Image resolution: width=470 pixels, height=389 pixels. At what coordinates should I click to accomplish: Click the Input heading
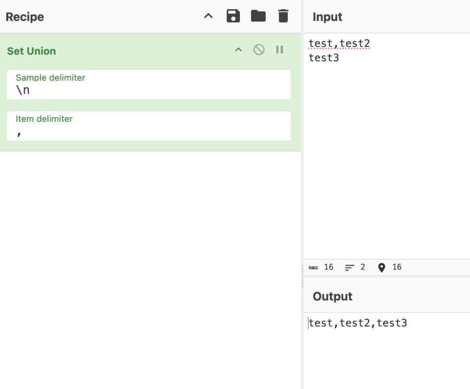327,17
